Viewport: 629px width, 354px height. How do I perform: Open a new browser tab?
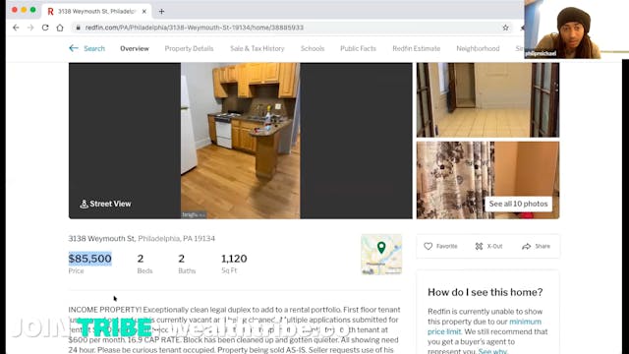click(x=161, y=11)
